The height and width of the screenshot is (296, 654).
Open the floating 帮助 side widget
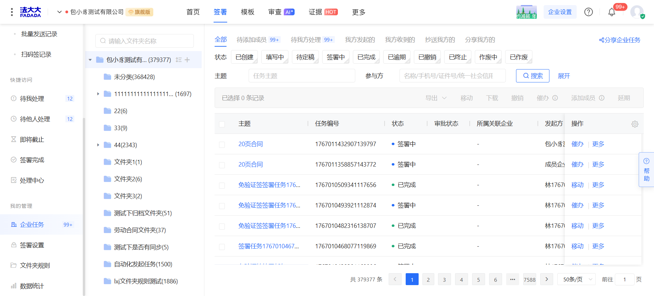click(646, 170)
